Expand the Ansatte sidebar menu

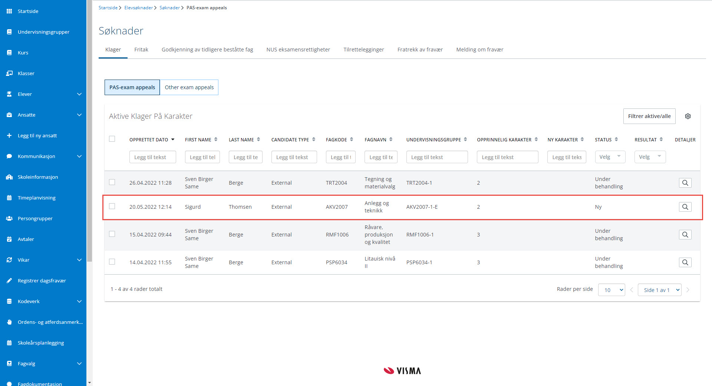point(79,115)
